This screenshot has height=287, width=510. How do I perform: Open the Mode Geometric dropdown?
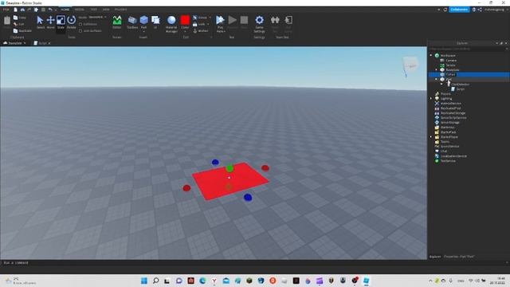coord(96,18)
